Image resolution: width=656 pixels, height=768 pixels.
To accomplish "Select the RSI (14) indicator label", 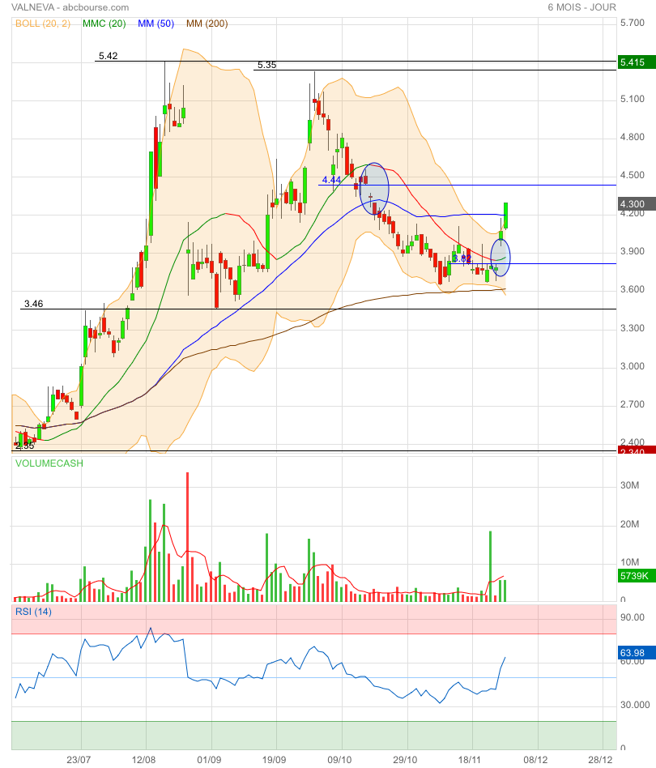I will [x=33, y=612].
